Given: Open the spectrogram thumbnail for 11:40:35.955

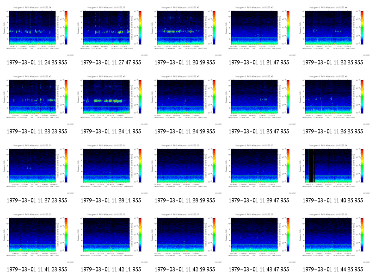Looking at the screenshot, I should click(x=333, y=169).
